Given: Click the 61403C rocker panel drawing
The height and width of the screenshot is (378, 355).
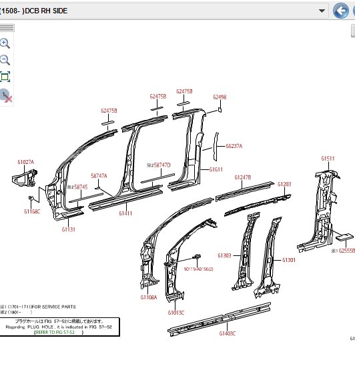Looking at the screenshot, I should [219, 319].
